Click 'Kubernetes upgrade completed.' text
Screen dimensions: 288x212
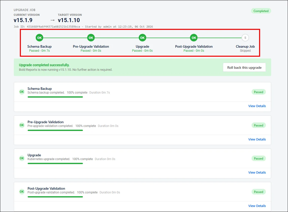tap(49, 159)
